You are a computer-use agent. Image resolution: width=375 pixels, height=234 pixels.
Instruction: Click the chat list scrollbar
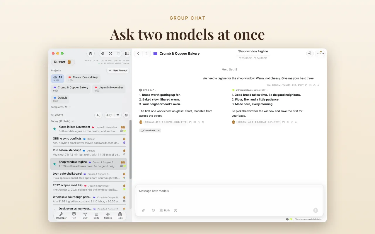[130, 149]
